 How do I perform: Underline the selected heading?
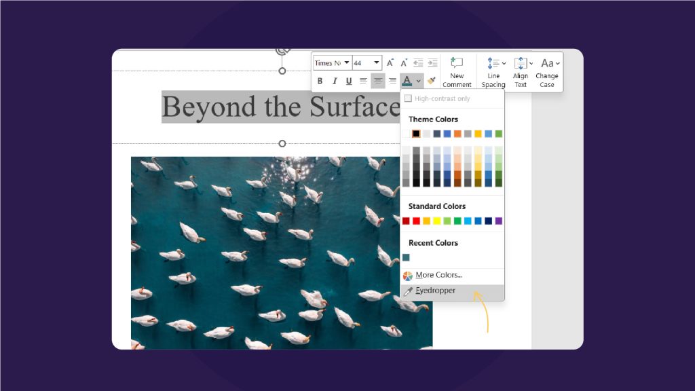[x=349, y=81]
